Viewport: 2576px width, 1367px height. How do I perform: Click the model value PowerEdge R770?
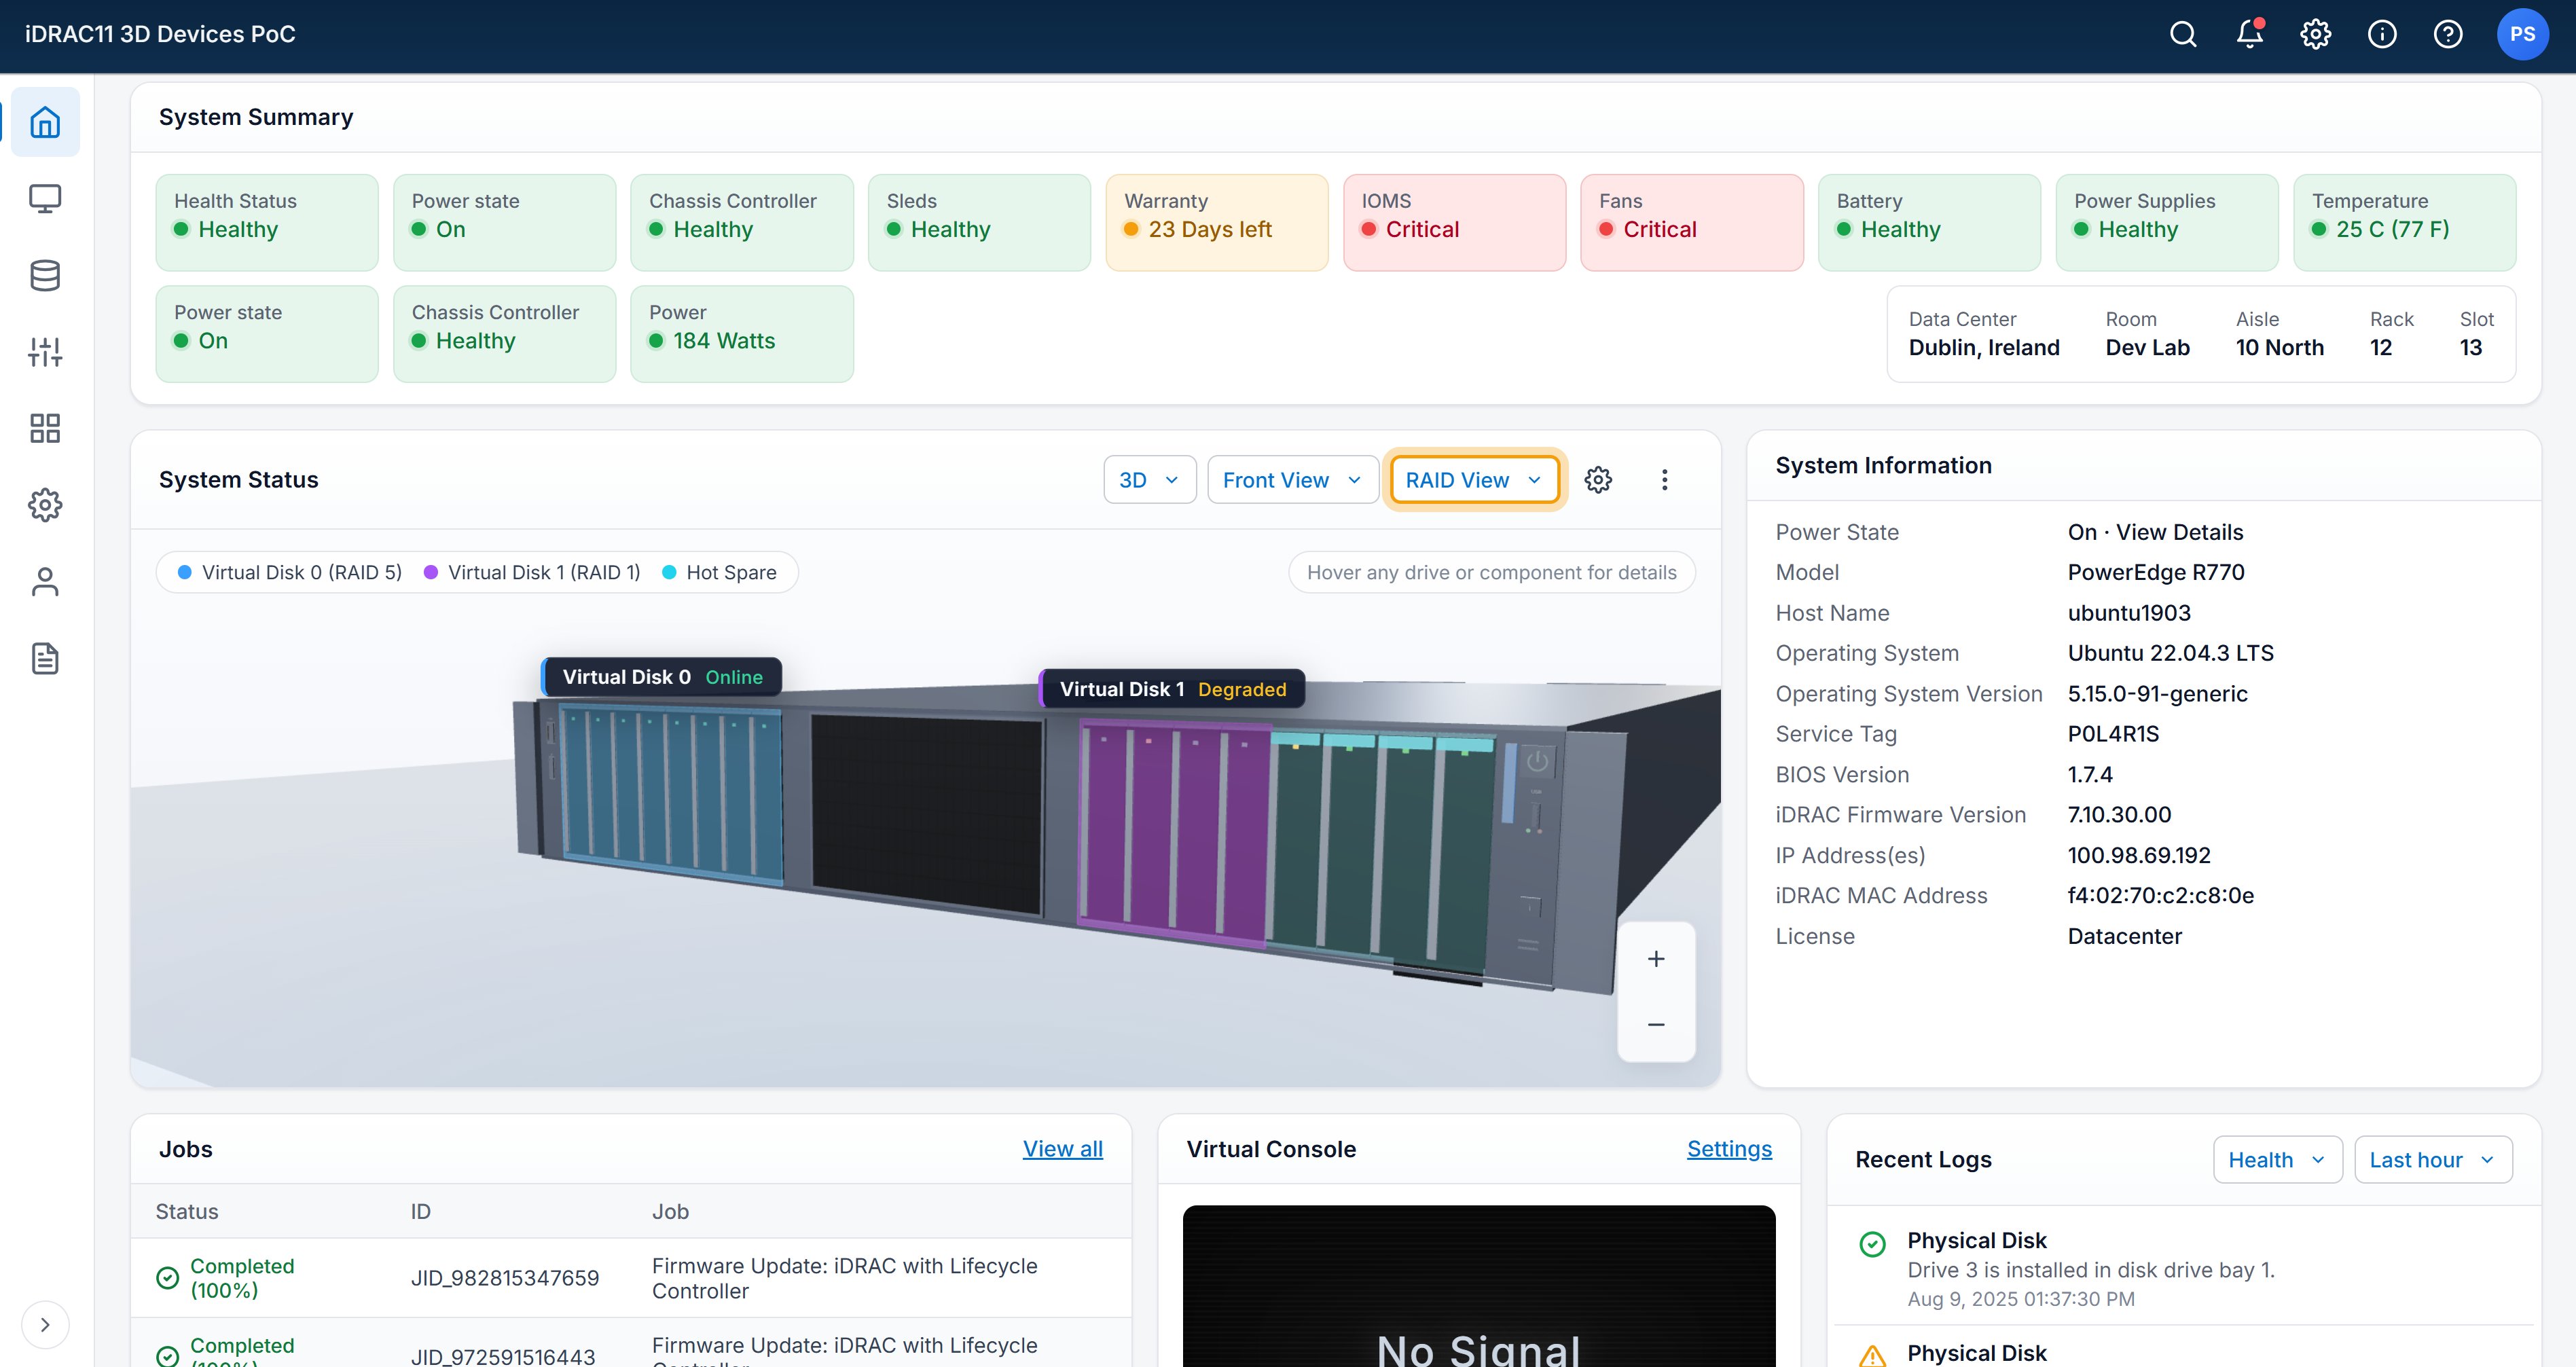[2156, 572]
